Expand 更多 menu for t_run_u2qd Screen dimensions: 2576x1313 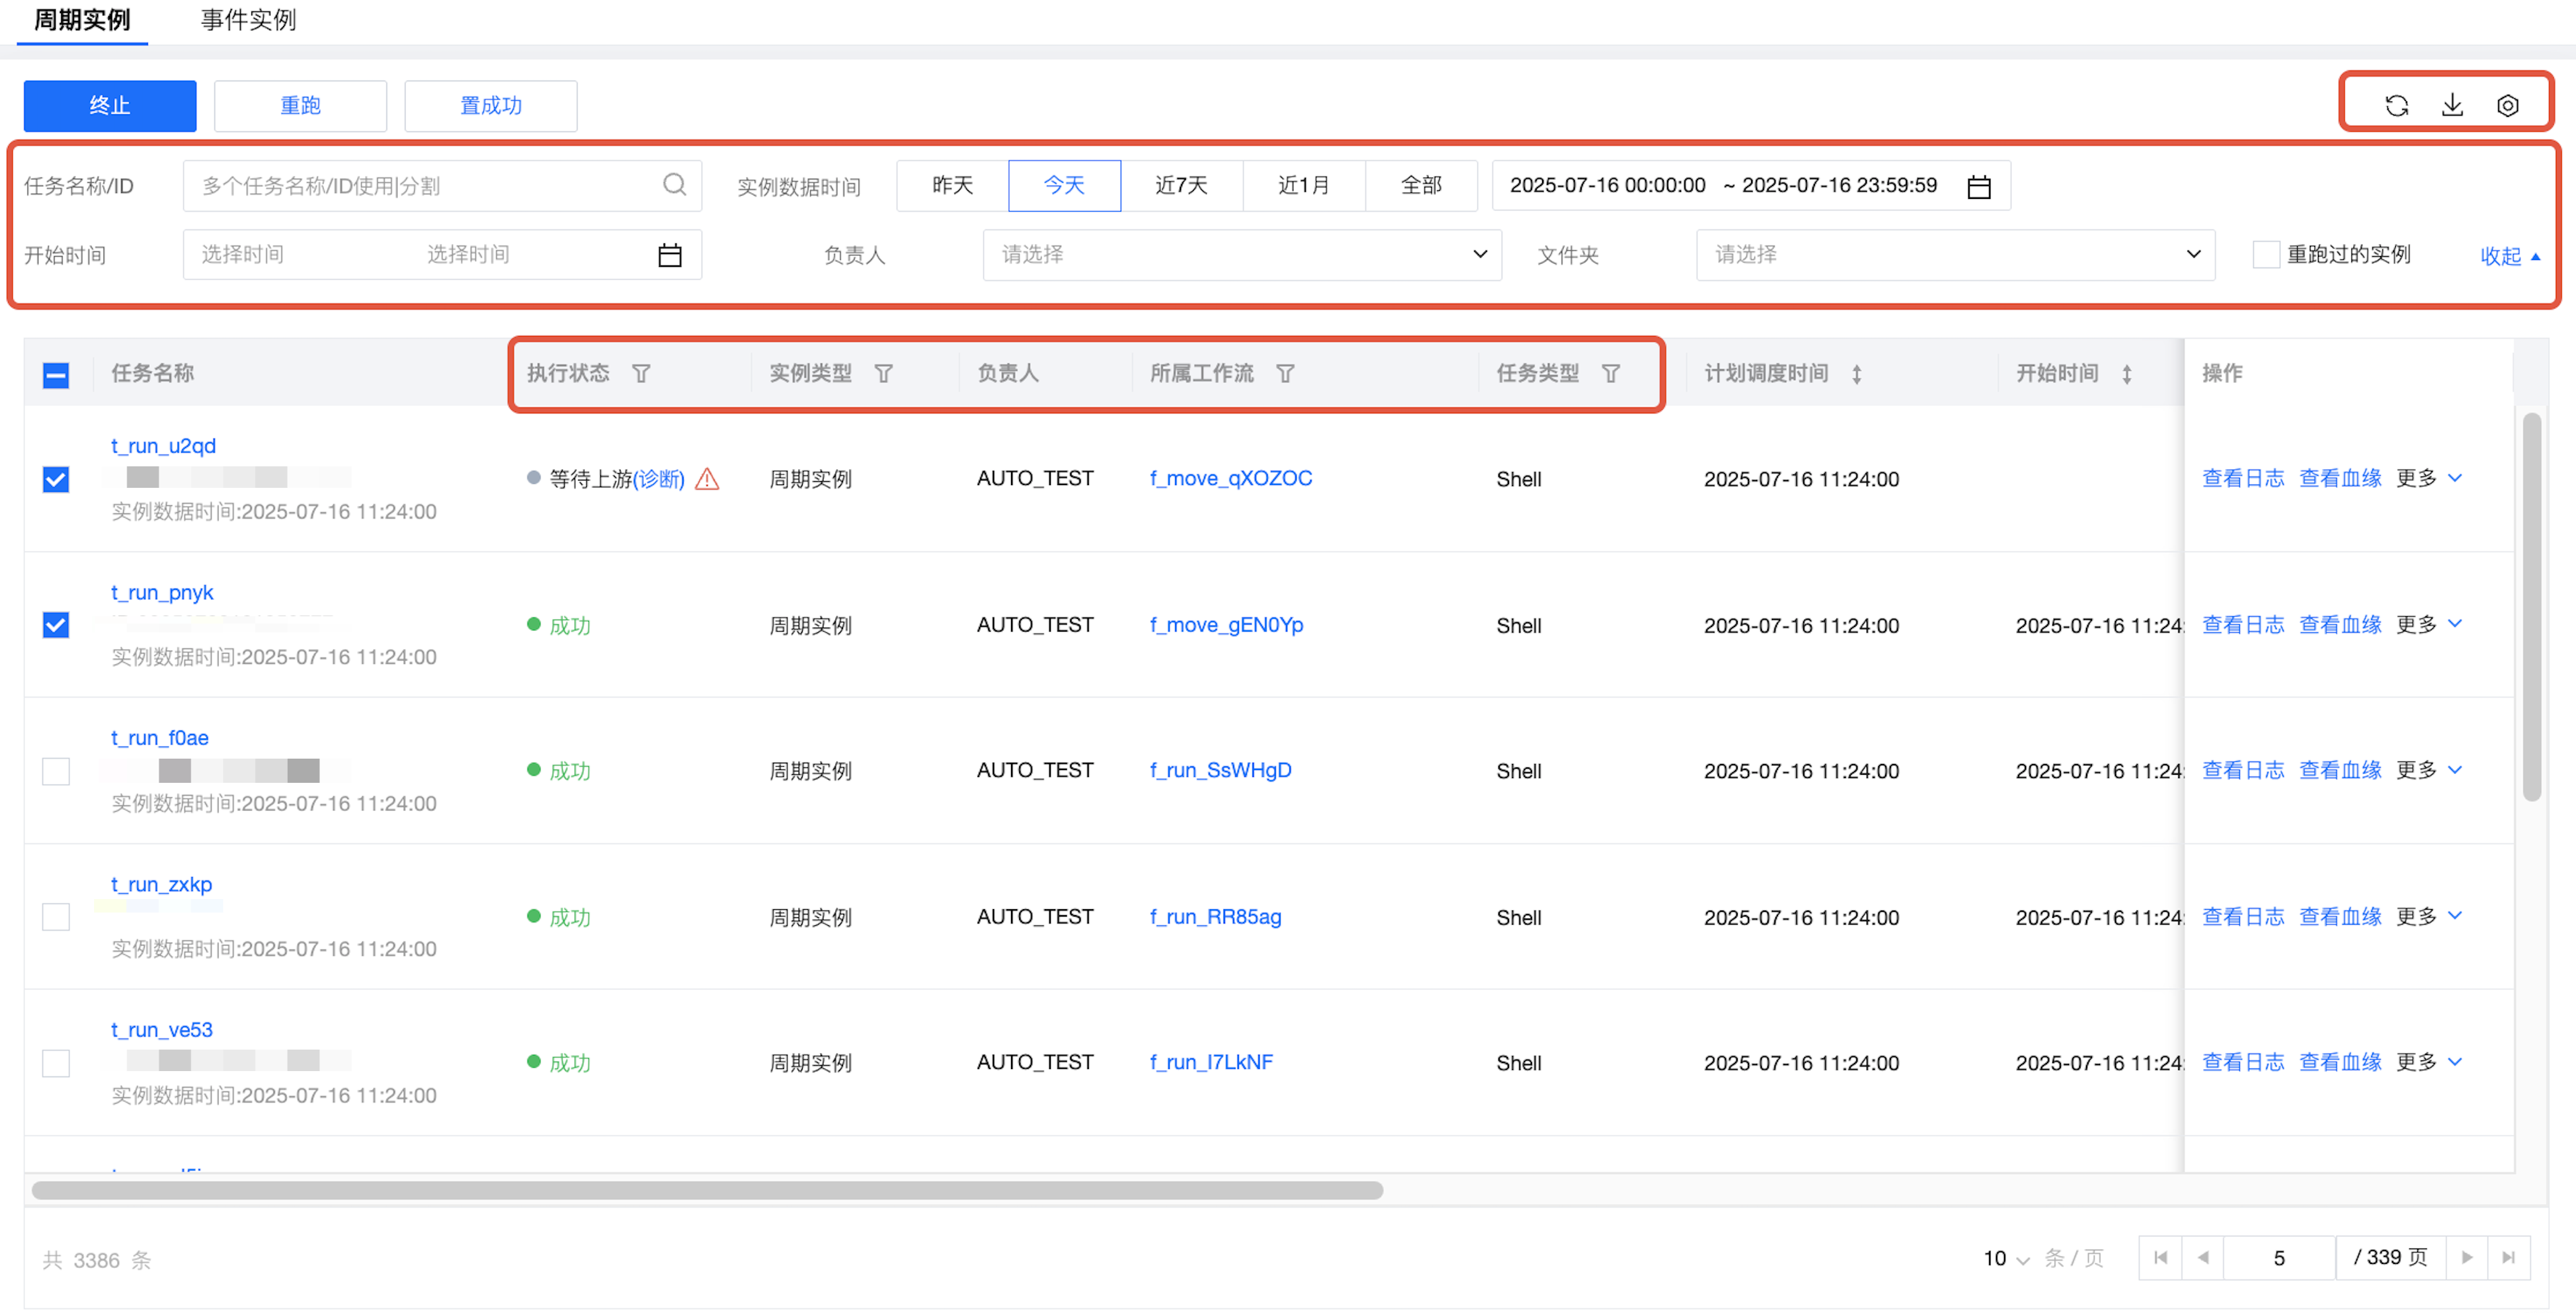2429,478
